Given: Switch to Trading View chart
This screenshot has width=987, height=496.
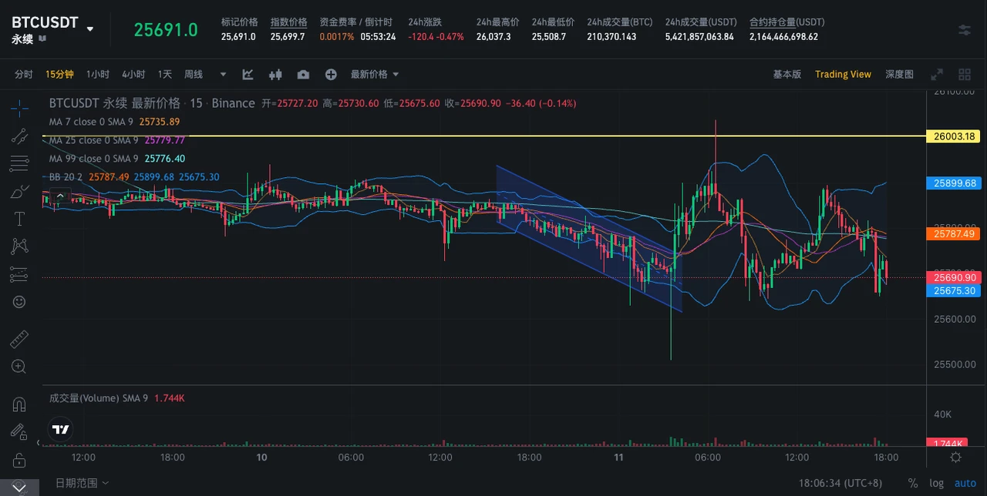Looking at the screenshot, I should pyautogui.click(x=843, y=75).
